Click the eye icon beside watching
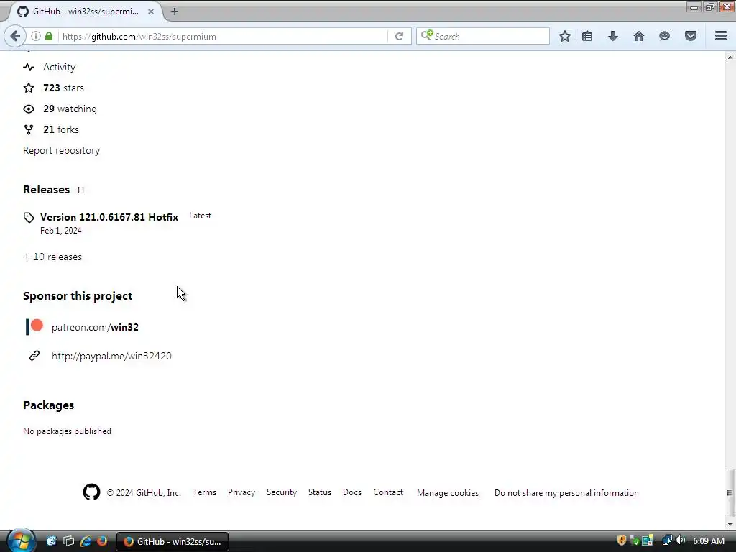 (29, 109)
